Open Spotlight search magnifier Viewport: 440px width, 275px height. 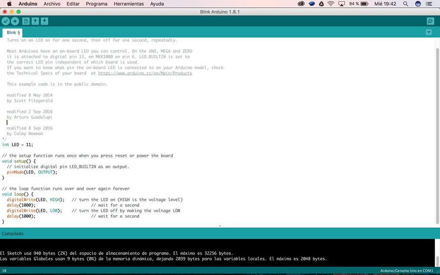click(x=405, y=3)
